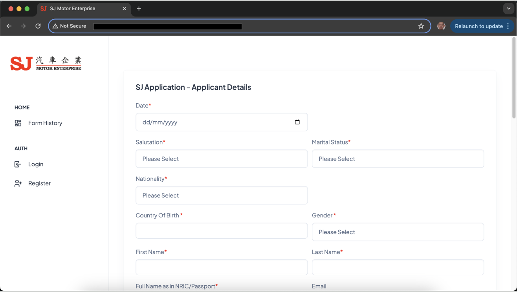Click the Form History grid icon
This screenshot has width=517, height=292.
tap(18, 123)
